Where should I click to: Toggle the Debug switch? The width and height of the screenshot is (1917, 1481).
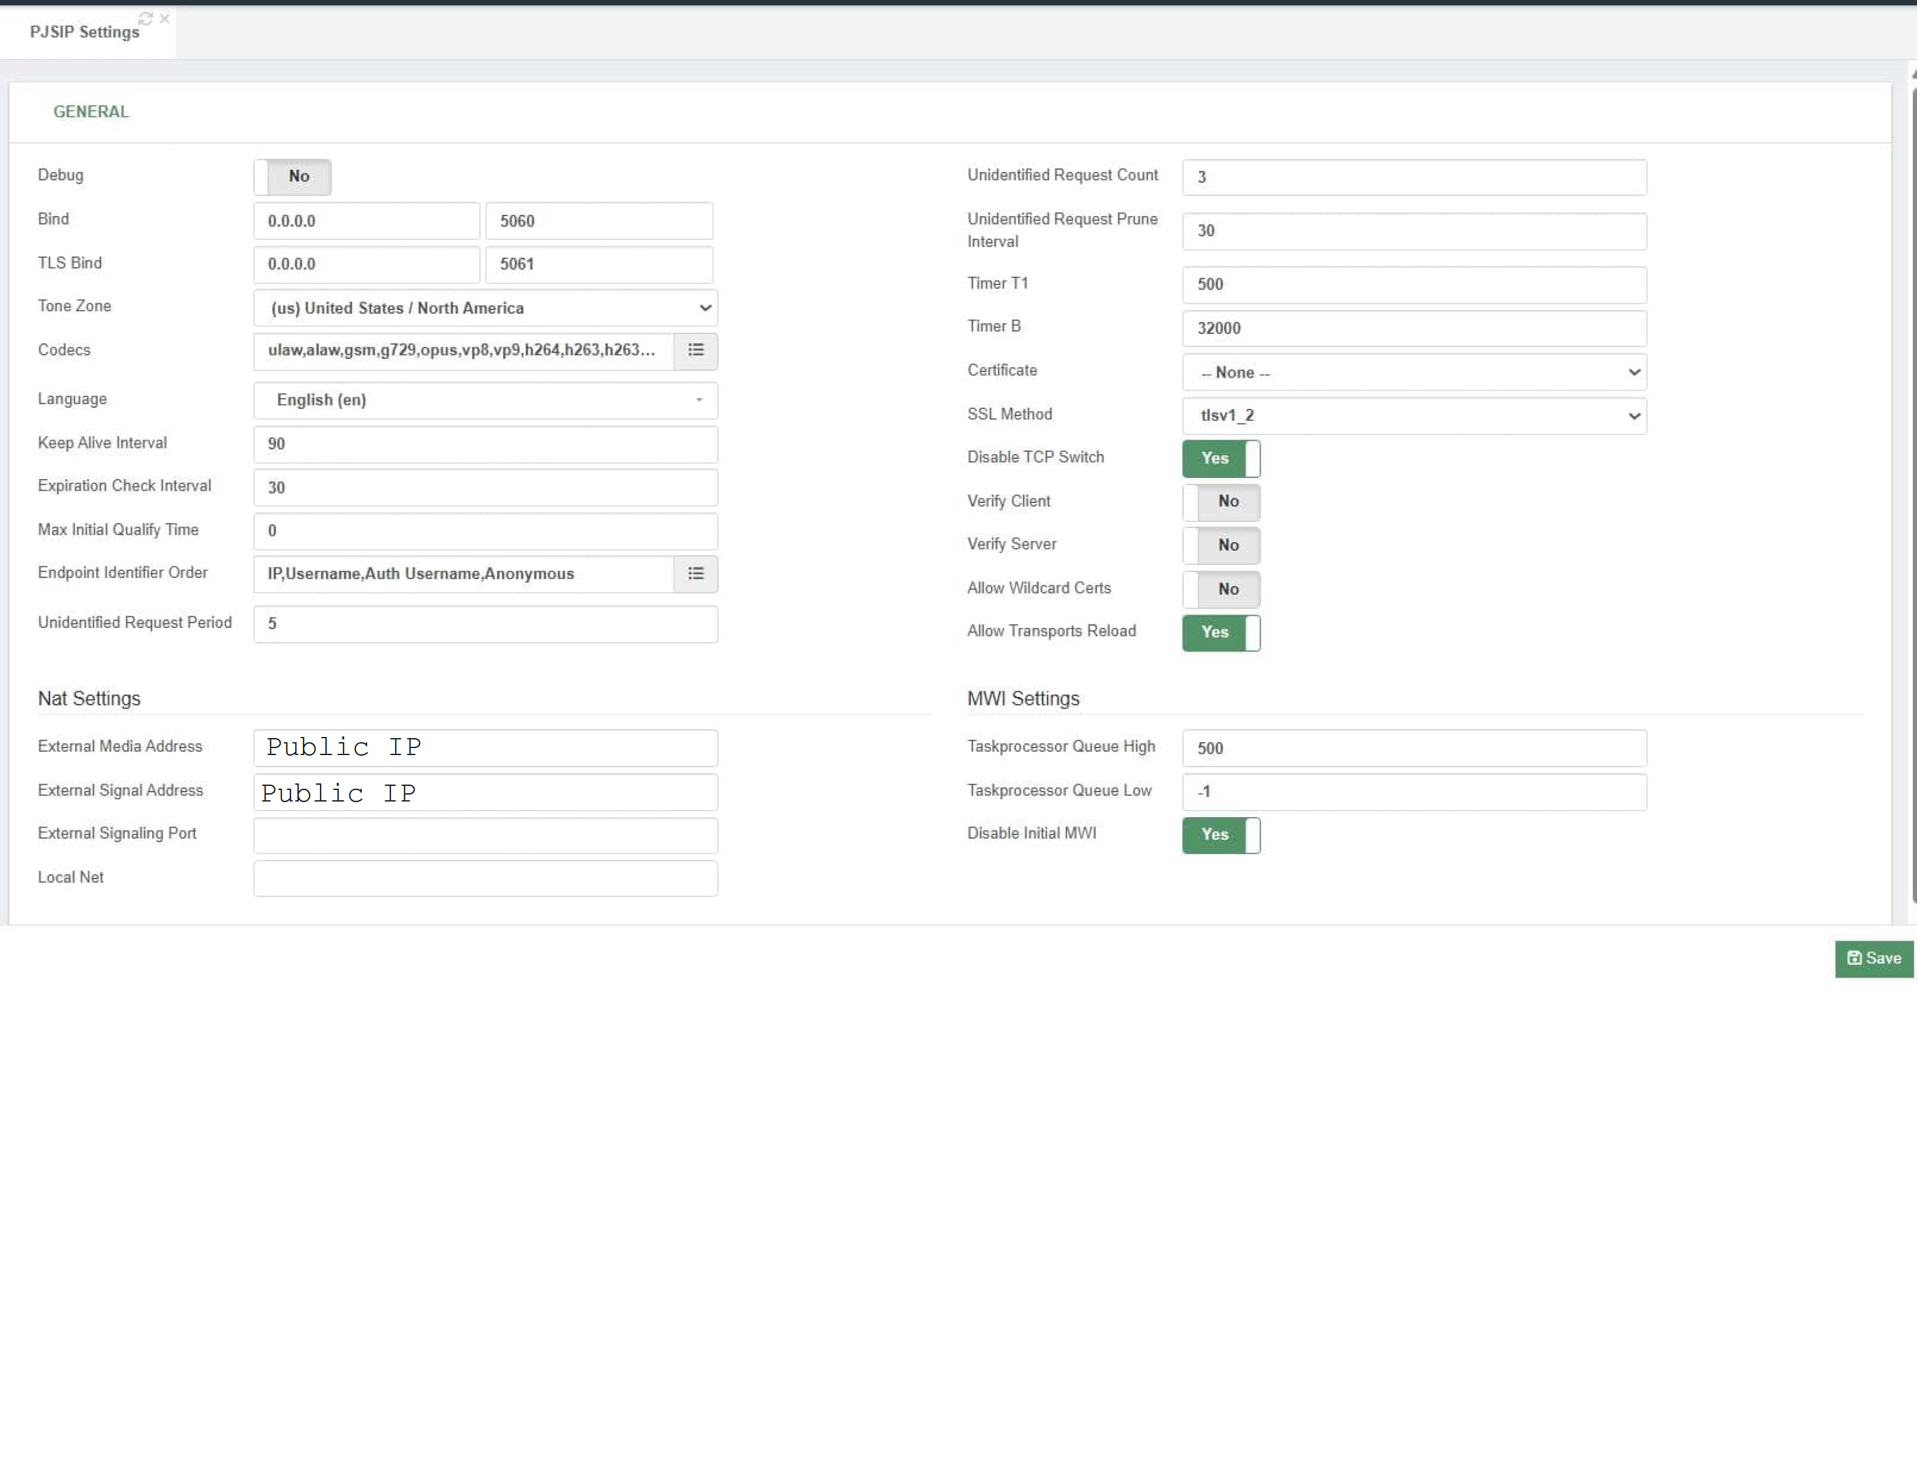292,177
